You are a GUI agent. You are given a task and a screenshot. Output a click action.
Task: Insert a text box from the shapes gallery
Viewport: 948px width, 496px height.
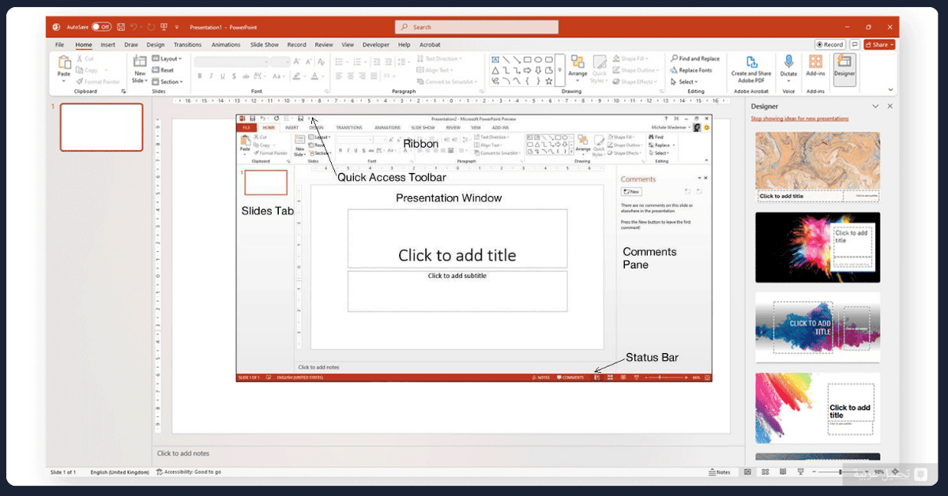tap(495, 60)
